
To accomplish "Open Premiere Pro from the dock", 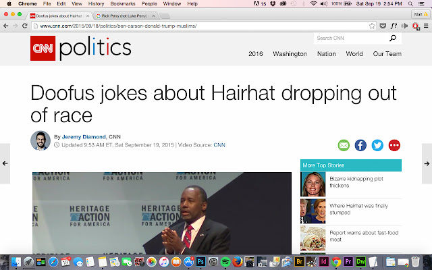I will [x=348, y=261].
